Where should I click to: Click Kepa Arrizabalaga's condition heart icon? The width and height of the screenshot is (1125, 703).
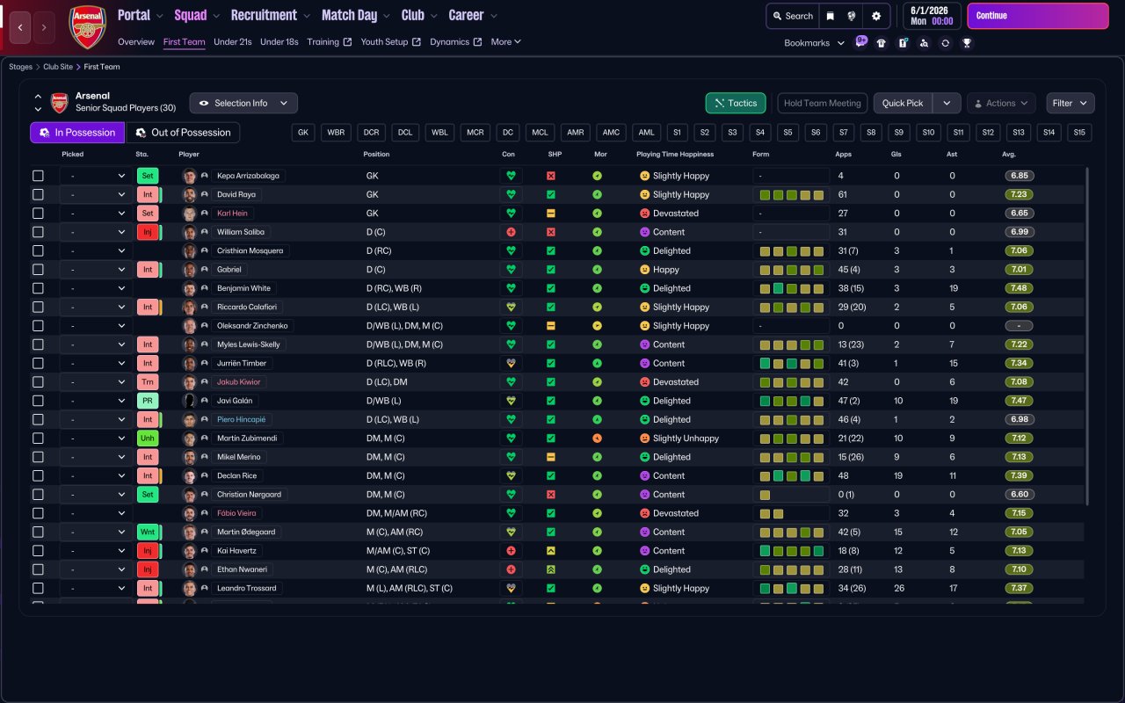pyautogui.click(x=511, y=176)
